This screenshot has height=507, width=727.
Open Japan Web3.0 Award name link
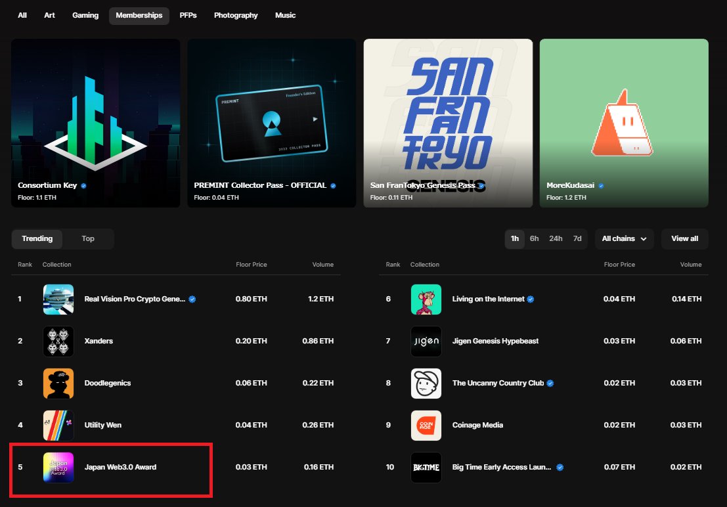point(121,467)
